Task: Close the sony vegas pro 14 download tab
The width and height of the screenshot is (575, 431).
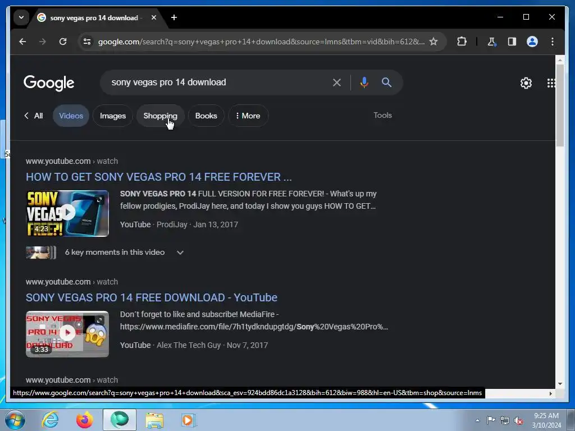Action: (154, 17)
